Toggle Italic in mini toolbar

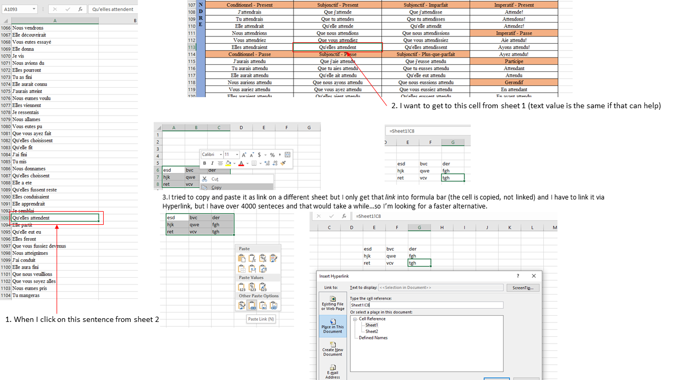(212, 163)
